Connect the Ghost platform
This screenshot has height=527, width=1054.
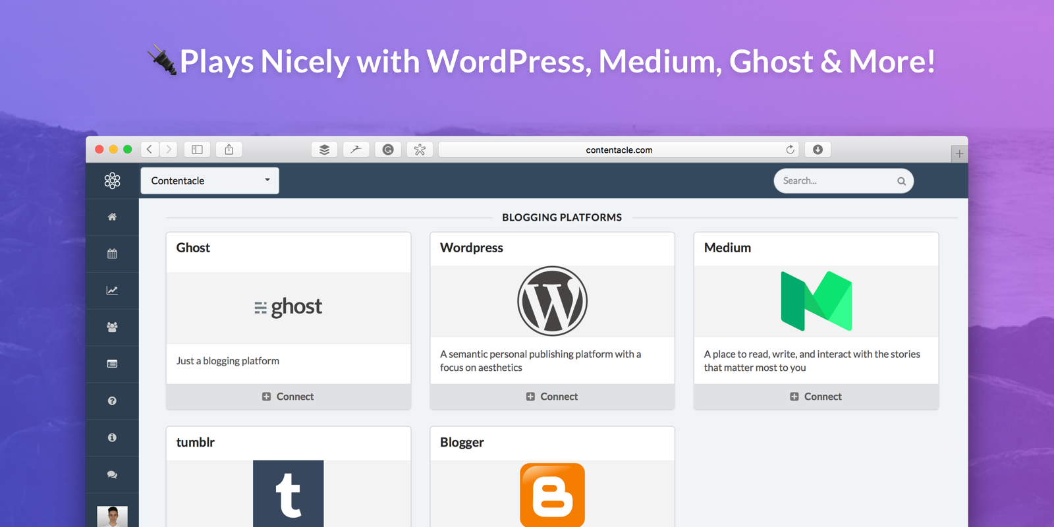[x=289, y=397]
